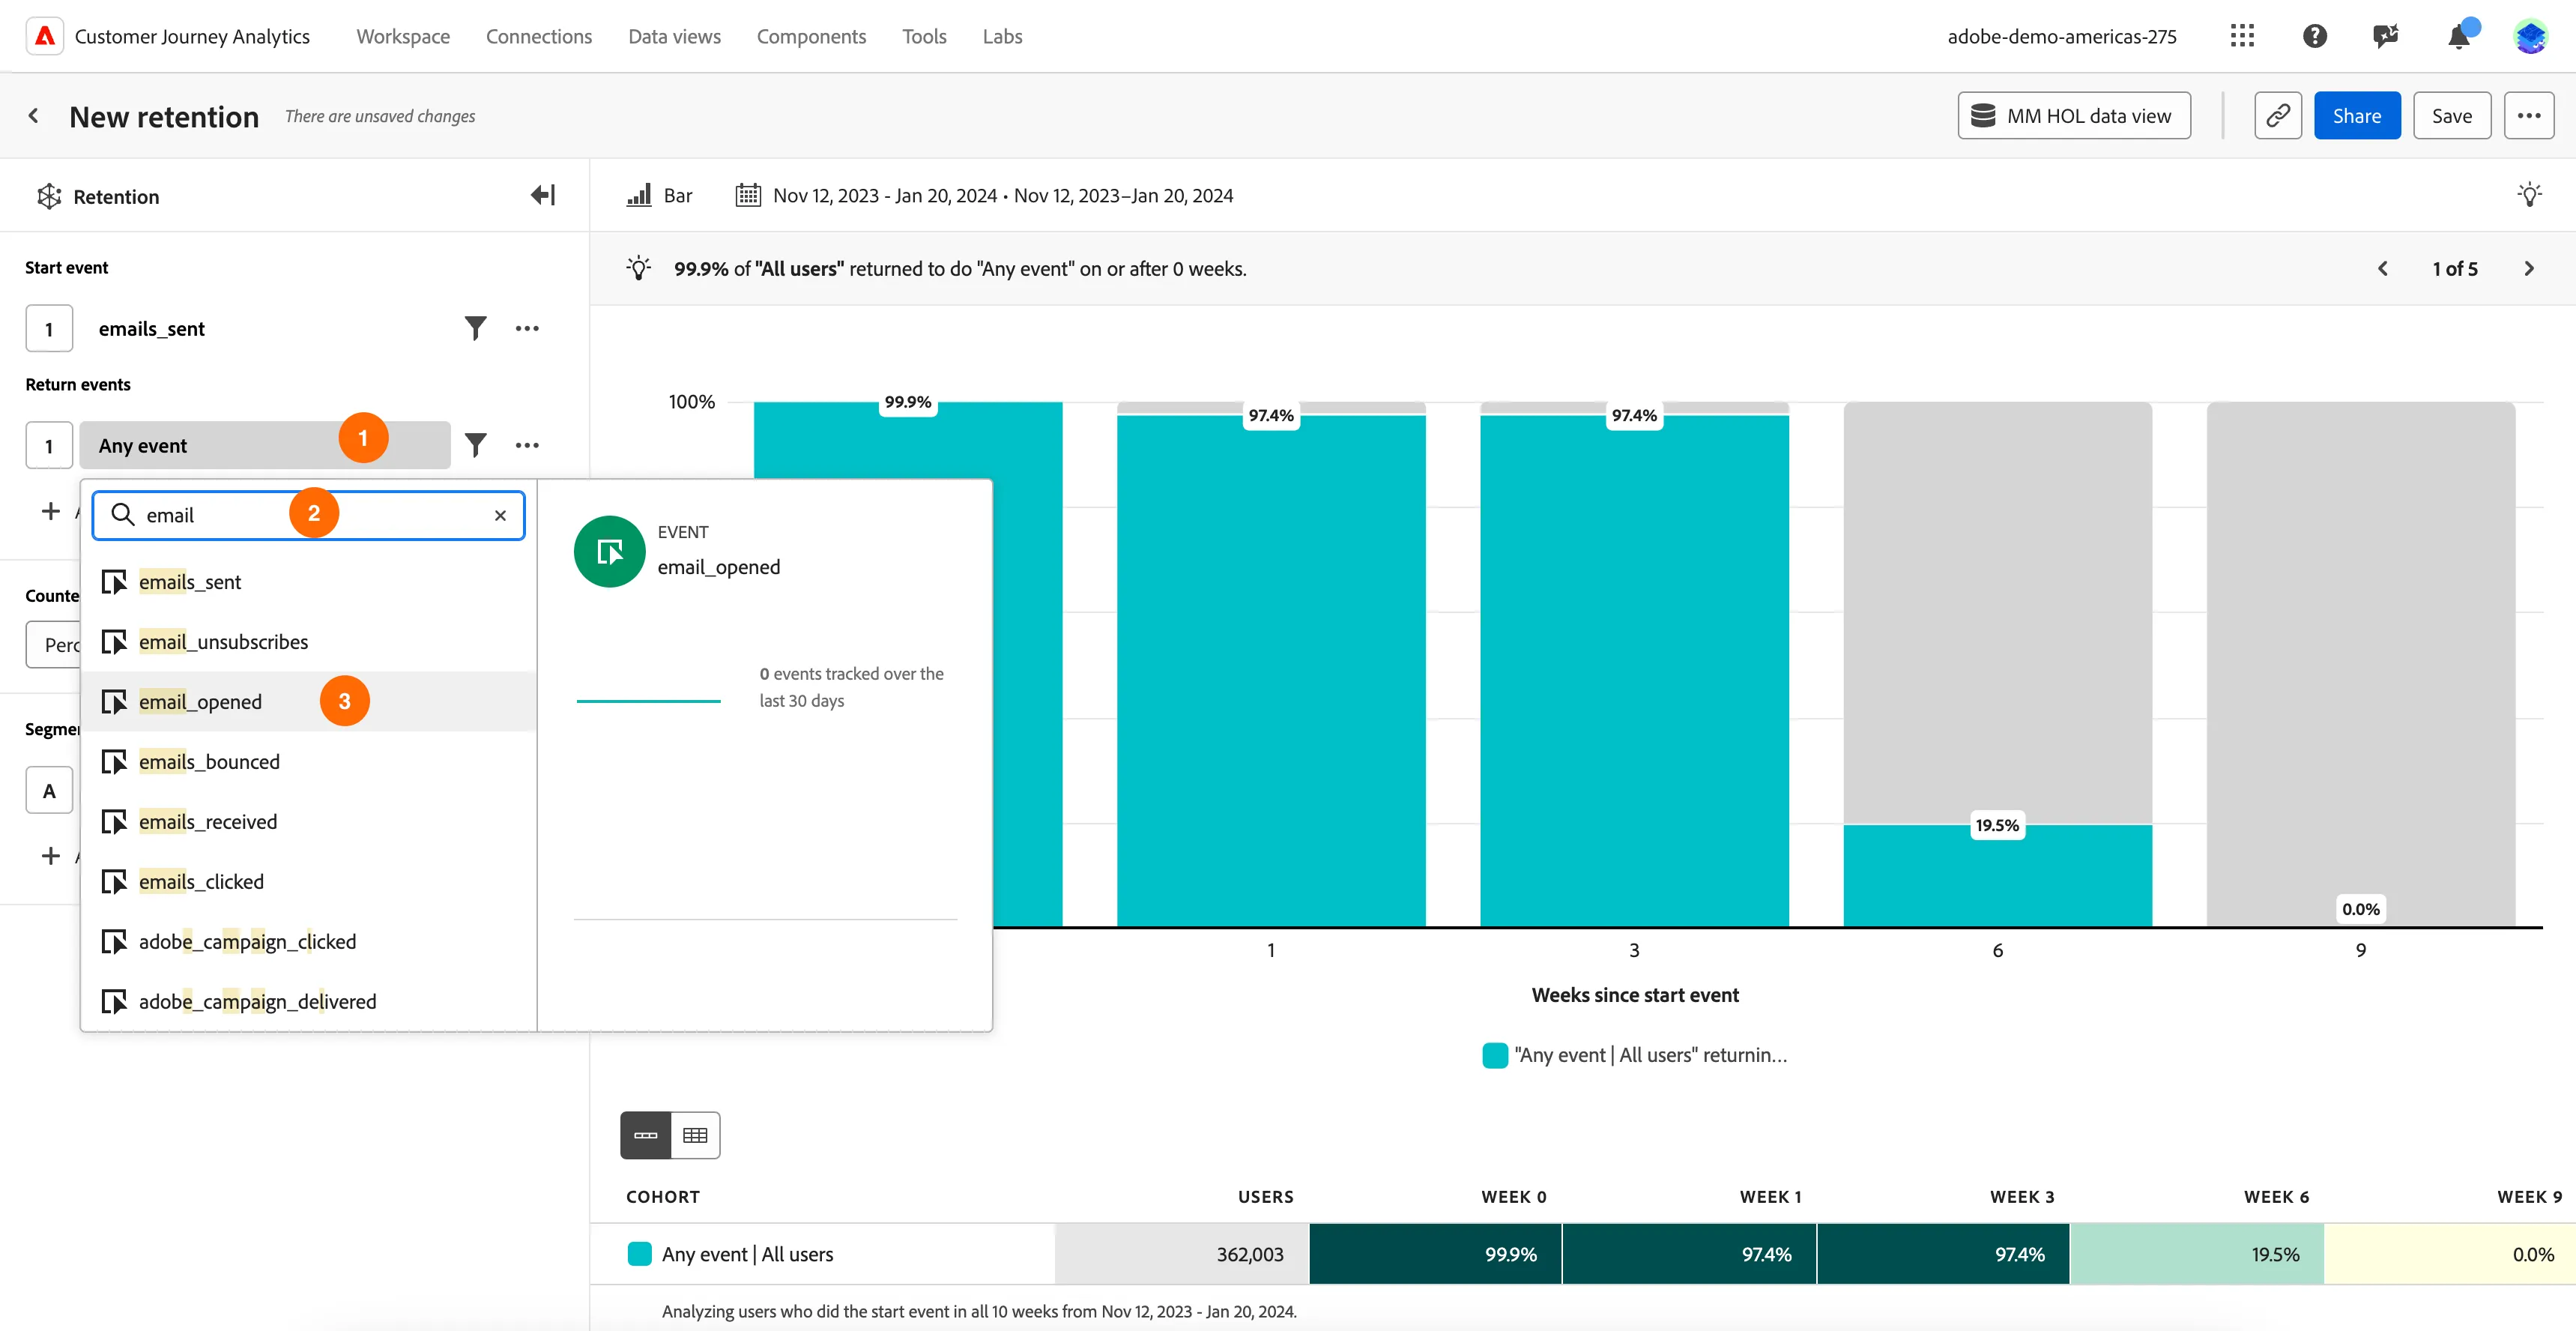
Task: Open the feedback chat icon
Action: tap(2386, 36)
